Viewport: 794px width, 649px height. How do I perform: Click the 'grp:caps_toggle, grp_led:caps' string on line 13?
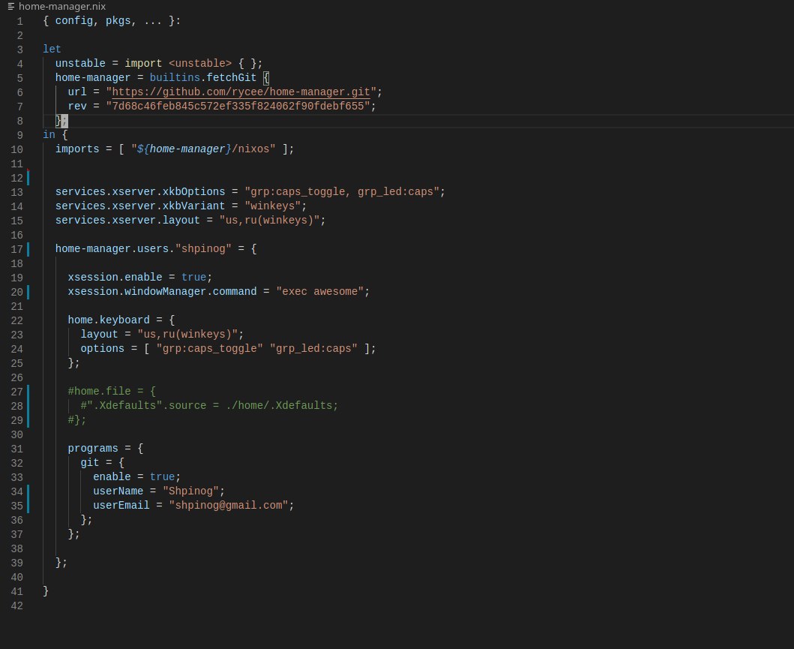coord(342,191)
